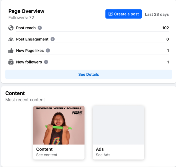Click the New Page likes thumbs-up icon
The height and width of the screenshot is (167, 176).
tap(11, 51)
